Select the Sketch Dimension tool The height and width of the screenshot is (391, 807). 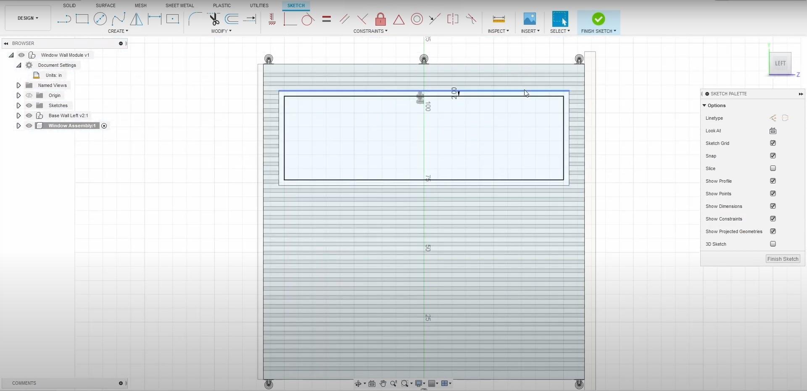(154, 19)
